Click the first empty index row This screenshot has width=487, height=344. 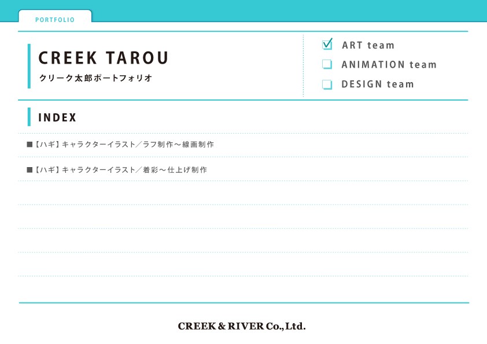(x=243, y=193)
